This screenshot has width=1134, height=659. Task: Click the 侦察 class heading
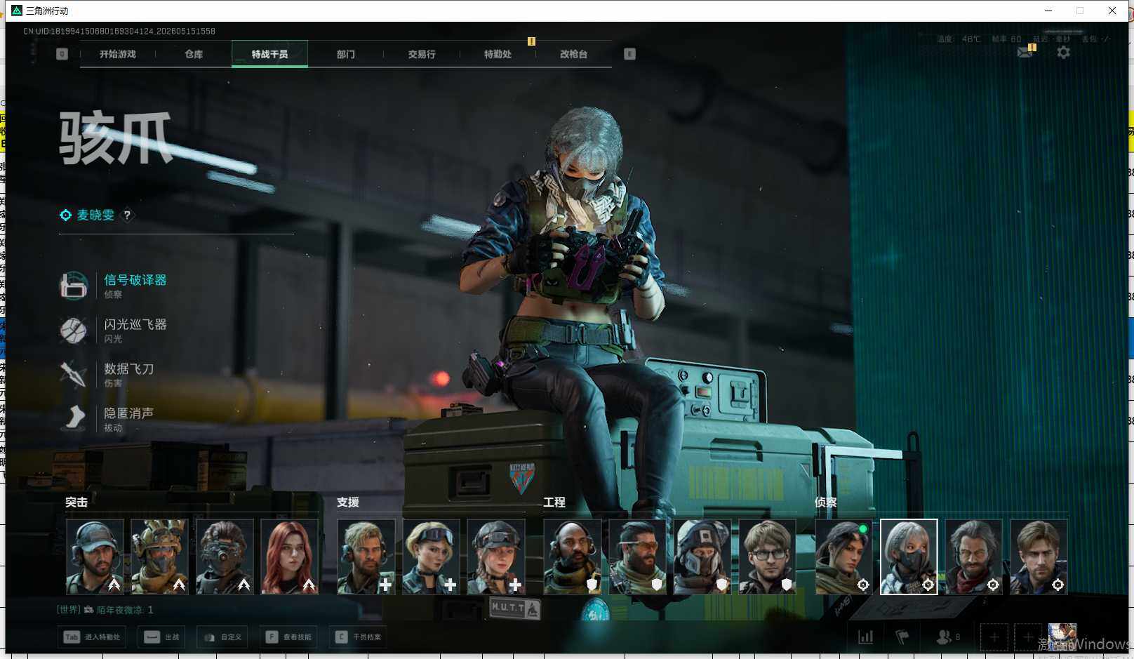(x=826, y=502)
